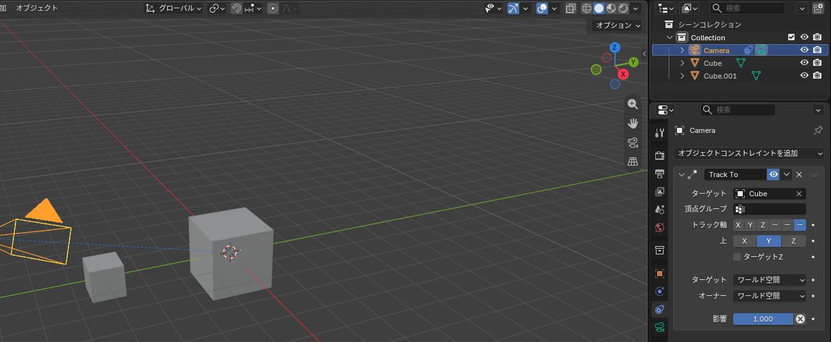Expand the Camera item in outliner

pyautogui.click(x=682, y=50)
